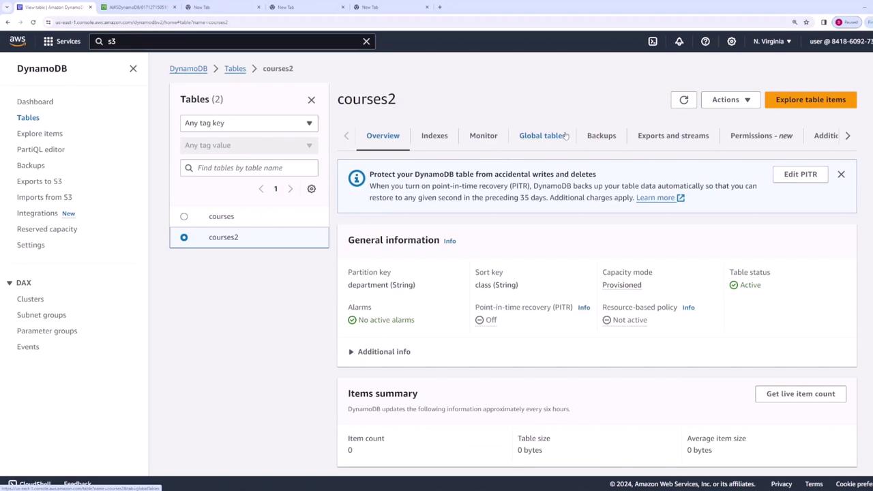873x491 pixels.
Task: Click the Edit PITR button
Action: [800, 175]
